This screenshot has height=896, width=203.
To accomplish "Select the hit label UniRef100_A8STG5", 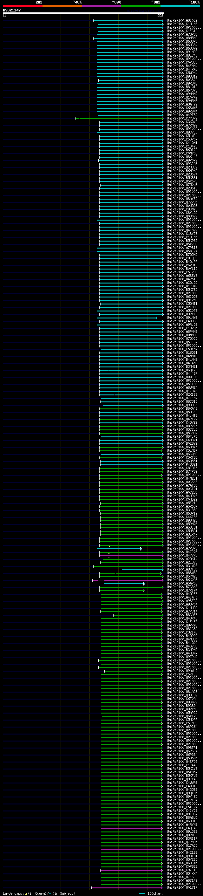I will (x=182, y=569).
